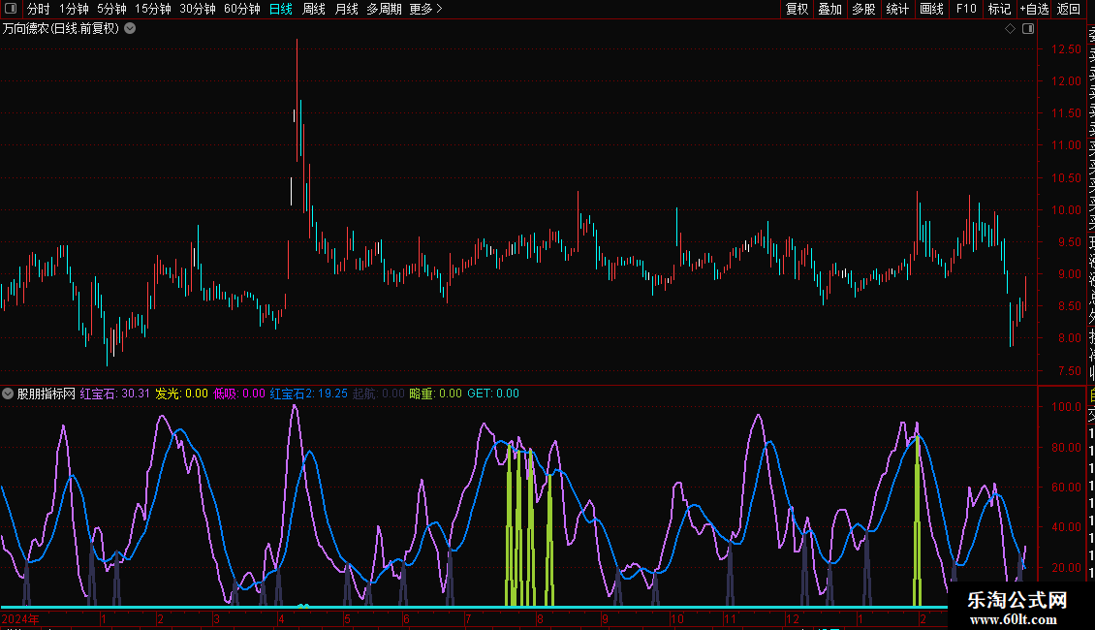Click the 低吸: 0.00 indicator value
Image resolution: width=1095 pixels, height=630 pixels.
tap(239, 394)
